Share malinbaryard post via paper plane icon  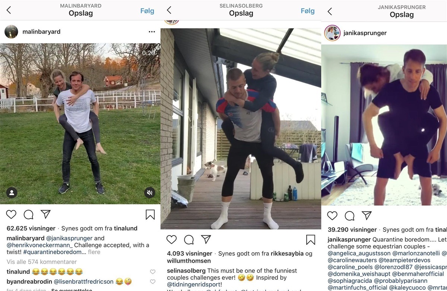(45, 214)
